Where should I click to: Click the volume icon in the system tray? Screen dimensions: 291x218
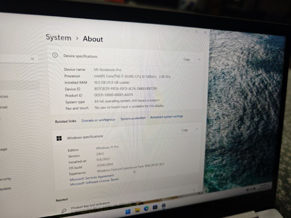(x=251, y=189)
